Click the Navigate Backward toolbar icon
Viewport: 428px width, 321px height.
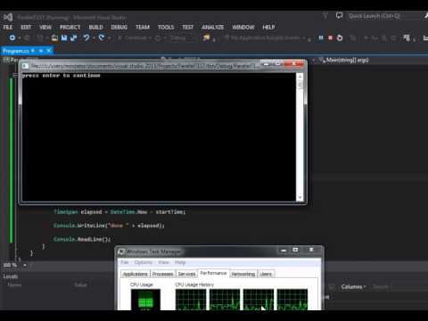click(12, 37)
